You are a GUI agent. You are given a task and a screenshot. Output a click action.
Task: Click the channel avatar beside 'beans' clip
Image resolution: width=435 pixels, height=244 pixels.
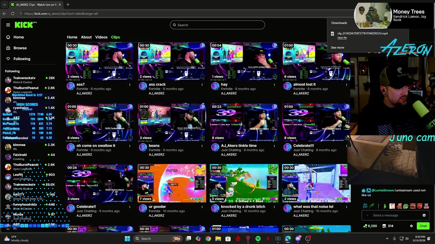(x=143, y=147)
